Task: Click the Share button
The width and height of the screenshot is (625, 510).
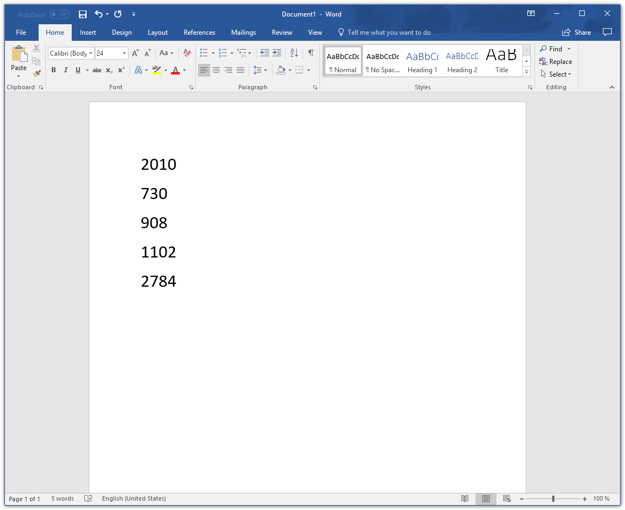Action: tap(576, 33)
